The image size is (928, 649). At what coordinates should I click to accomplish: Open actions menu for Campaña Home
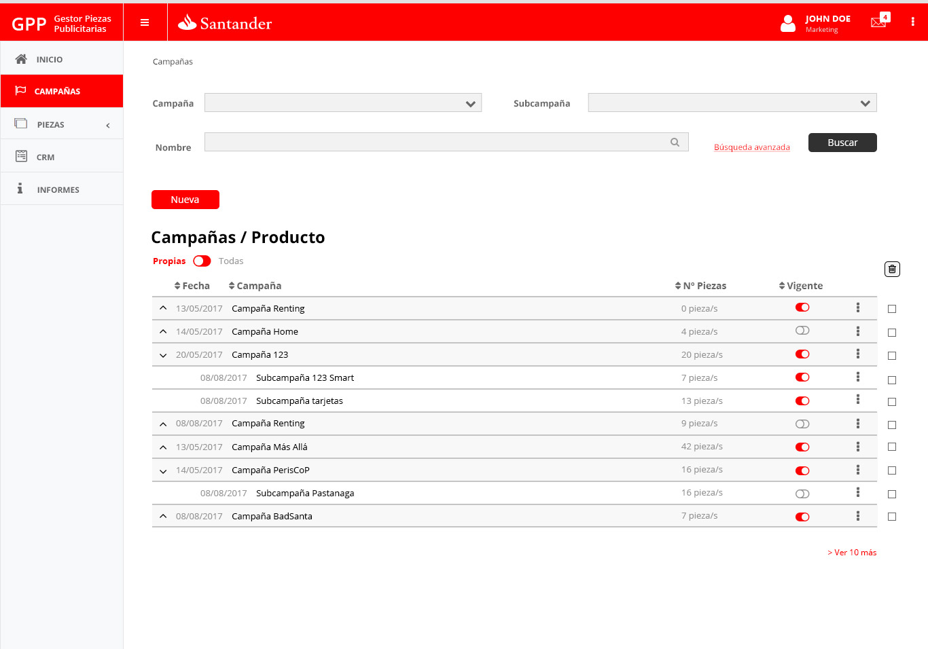click(x=858, y=331)
